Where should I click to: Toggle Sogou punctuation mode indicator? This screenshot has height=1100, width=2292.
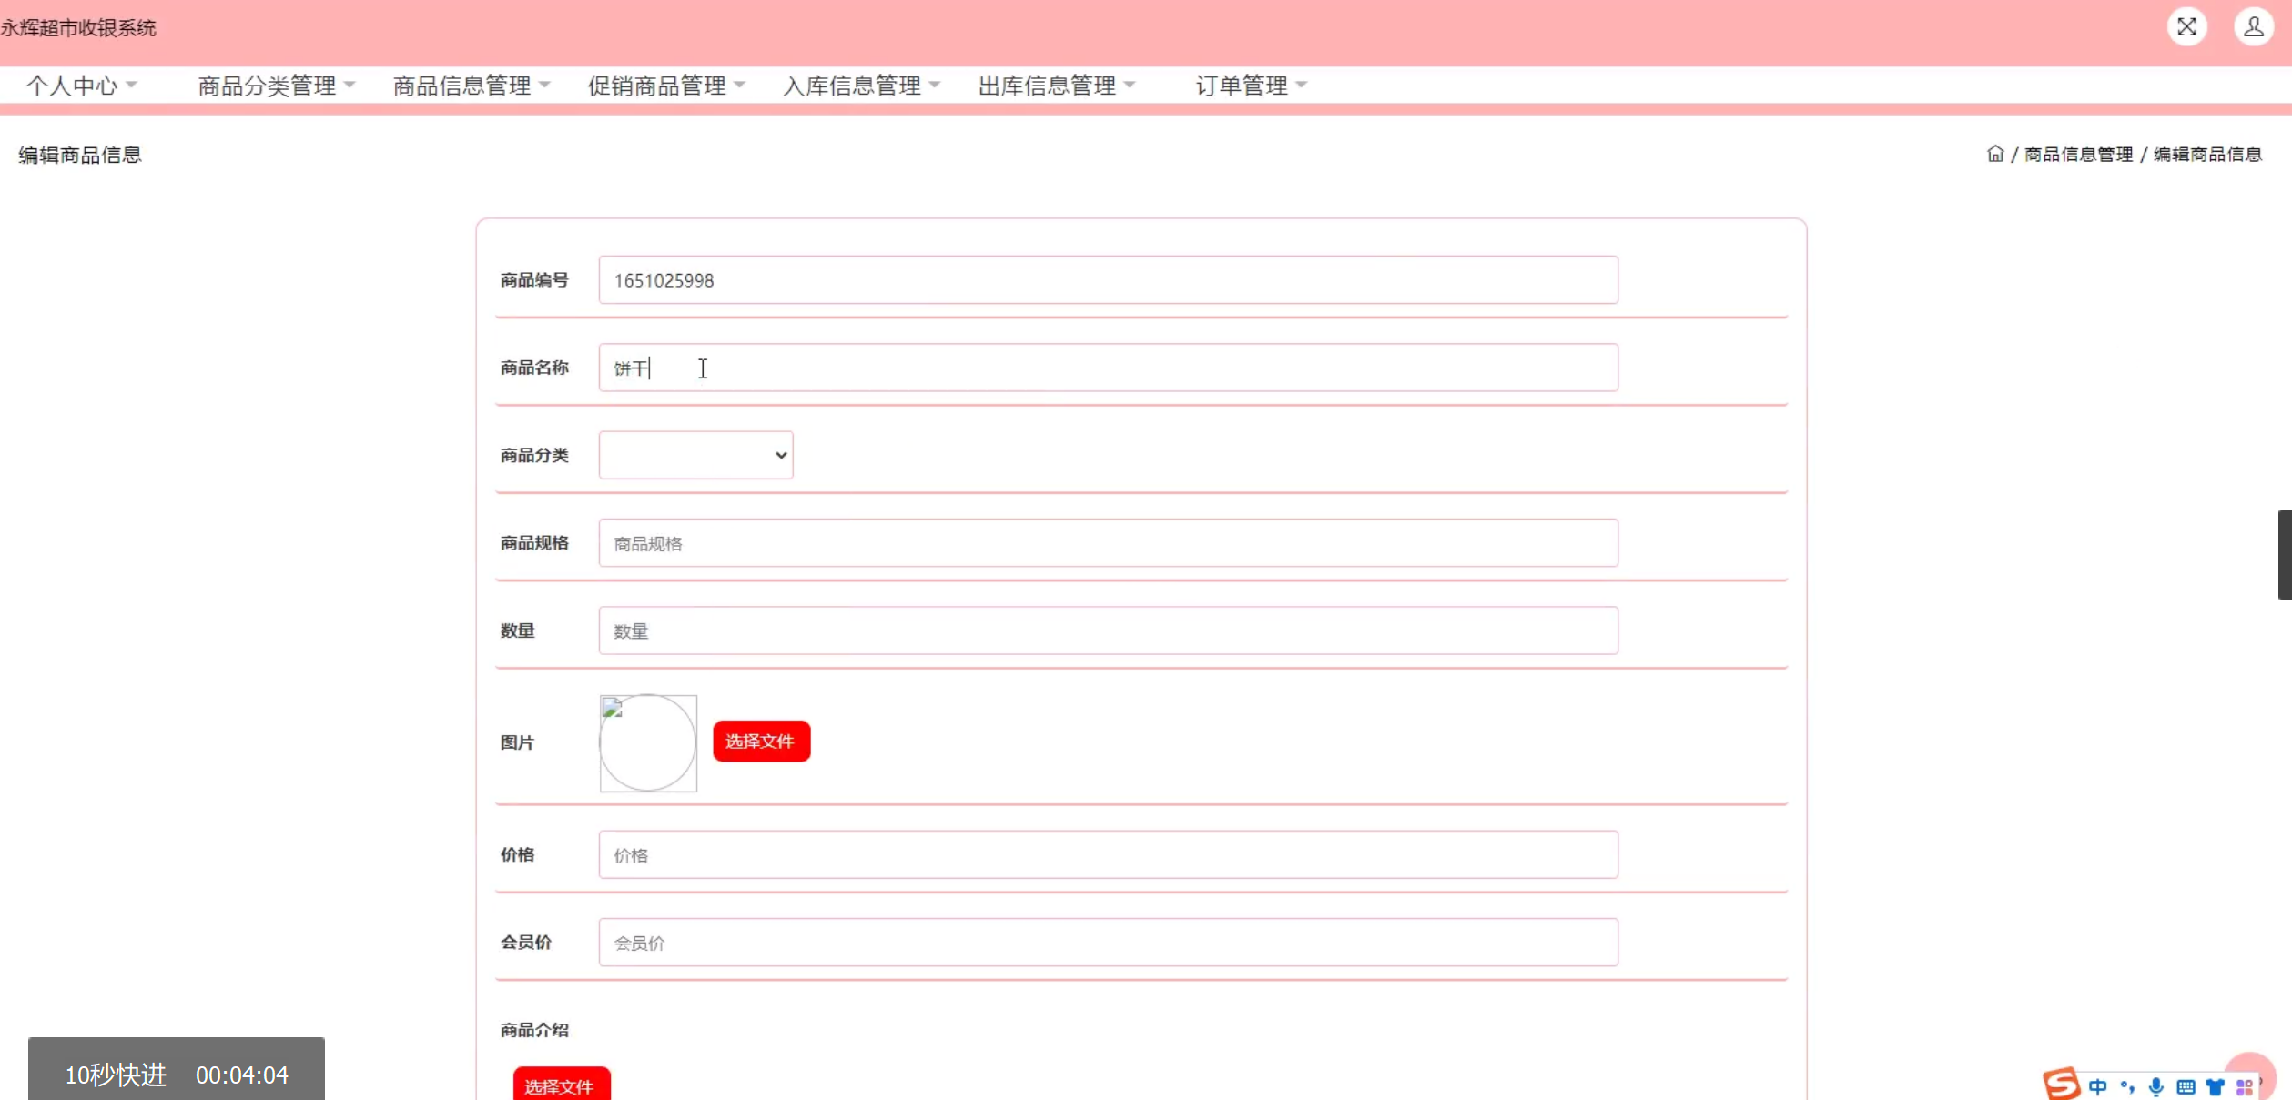pos(2127,1086)
